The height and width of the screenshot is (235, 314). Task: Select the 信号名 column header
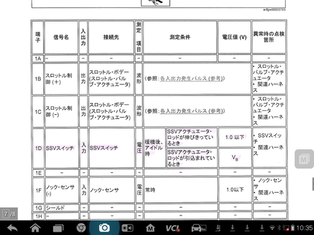click(61, 37)
